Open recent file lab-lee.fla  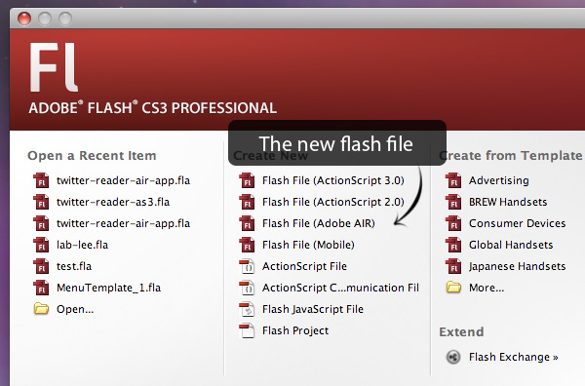pyautogui.click(x=82, y=245)
